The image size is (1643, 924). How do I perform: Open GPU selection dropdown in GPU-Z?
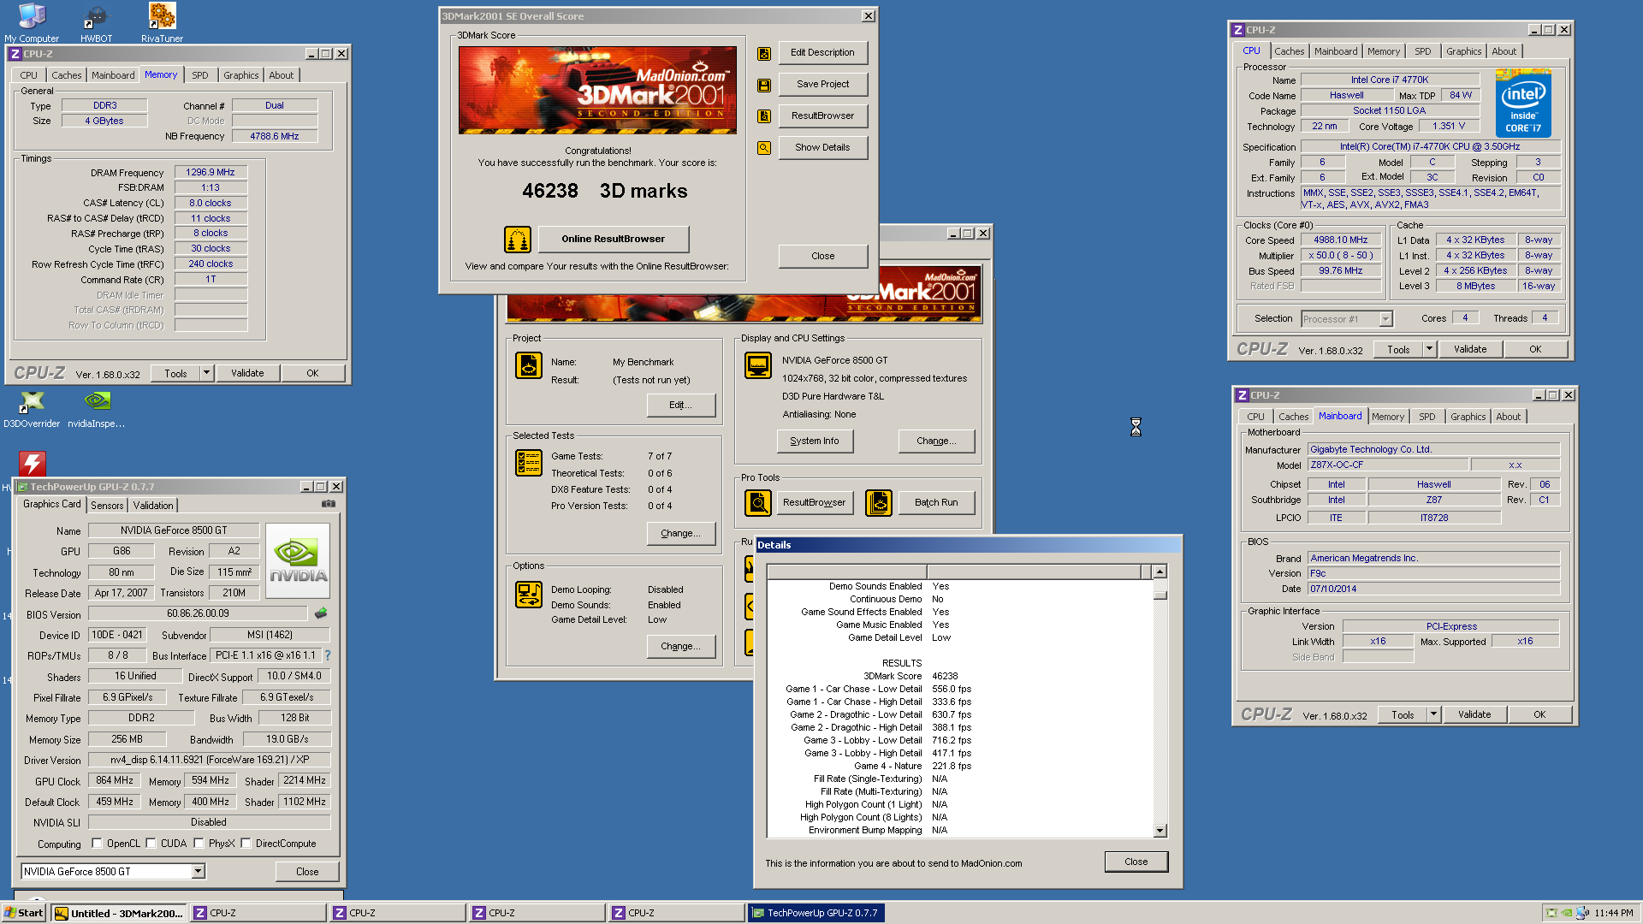(x=198, y=871)
